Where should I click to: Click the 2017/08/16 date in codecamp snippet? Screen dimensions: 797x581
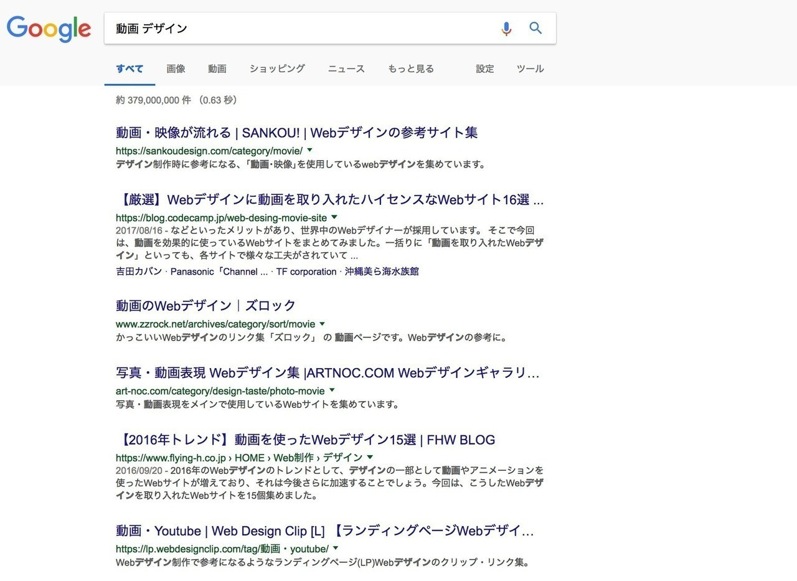tap(138, 230)
